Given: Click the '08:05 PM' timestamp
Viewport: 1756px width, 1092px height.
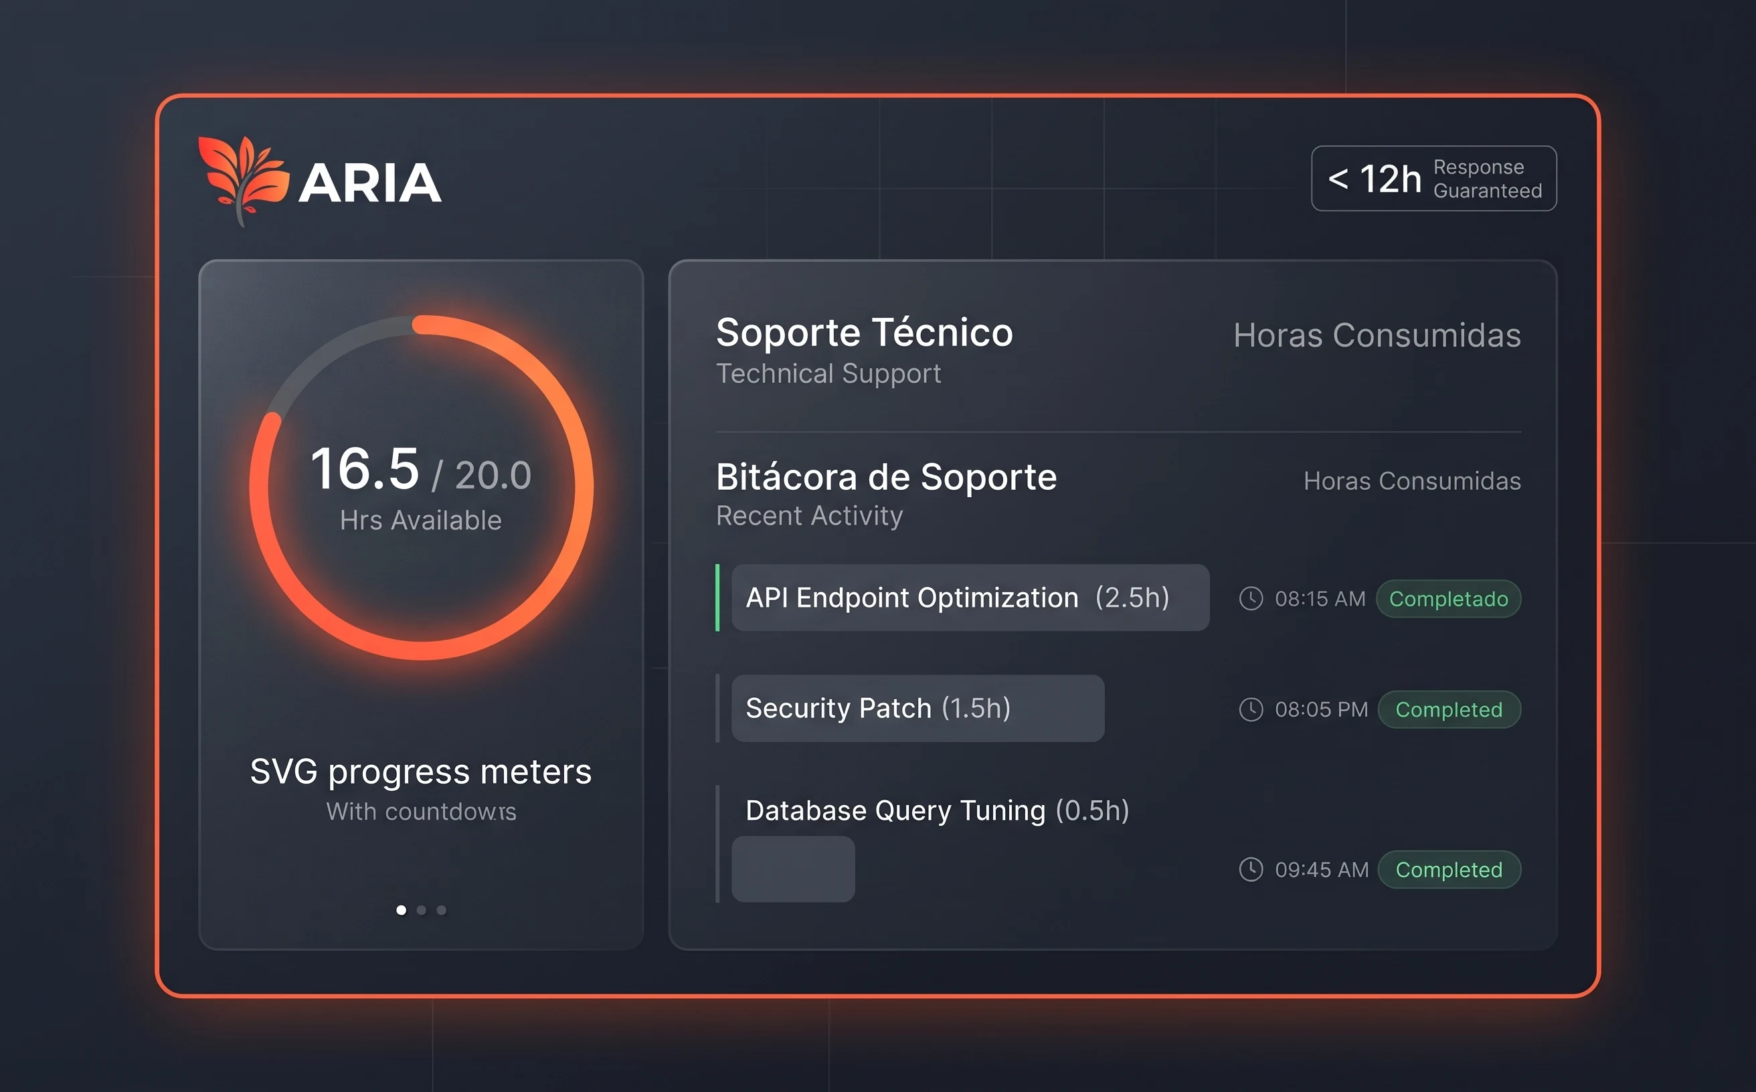Looking at the screenshot, I should 1321,709.
